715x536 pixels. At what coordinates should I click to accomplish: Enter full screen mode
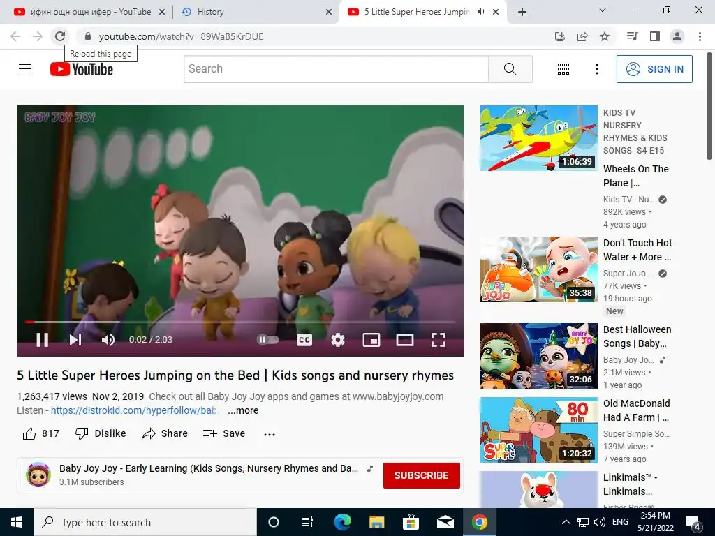[x=438, y=340]
